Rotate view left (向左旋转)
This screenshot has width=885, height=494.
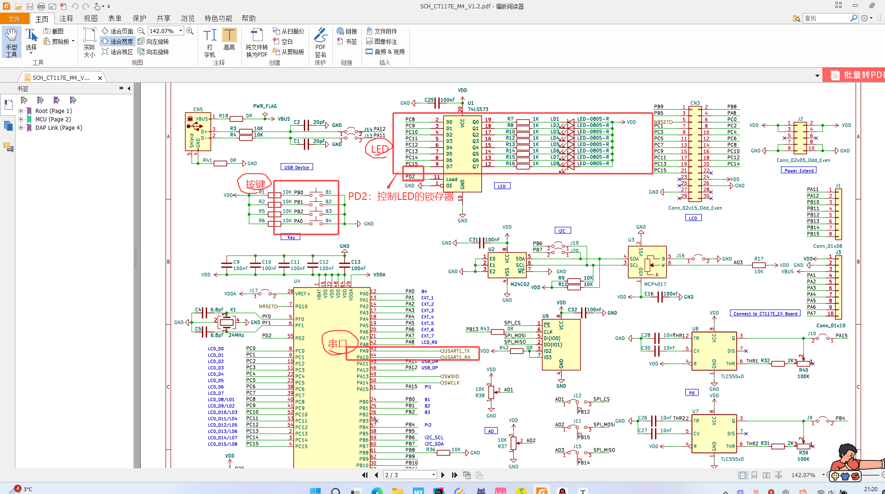pos(153,41)
